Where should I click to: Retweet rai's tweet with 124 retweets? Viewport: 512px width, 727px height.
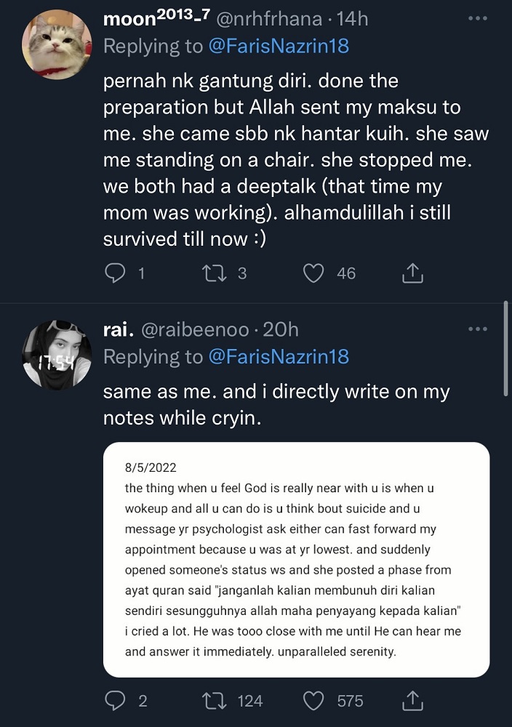(x=215, y=701)
